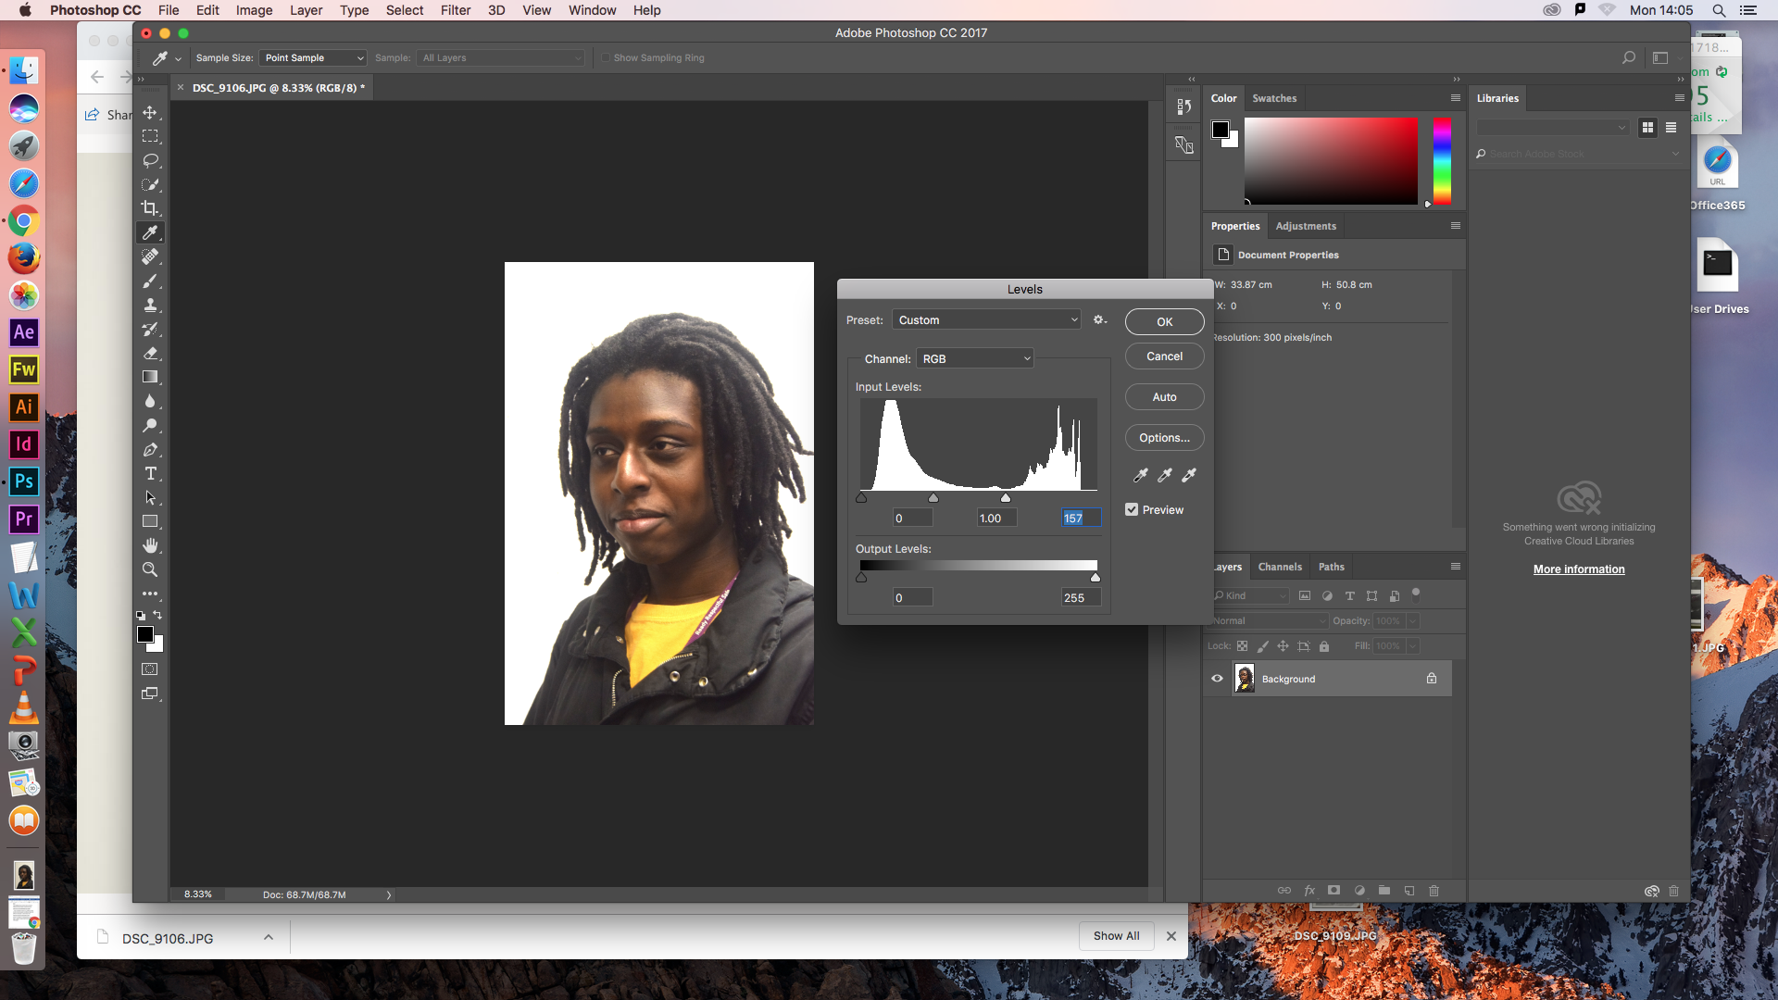
Task: Select the Zoom tool in toolbar
Action: (x=150, y=569)
